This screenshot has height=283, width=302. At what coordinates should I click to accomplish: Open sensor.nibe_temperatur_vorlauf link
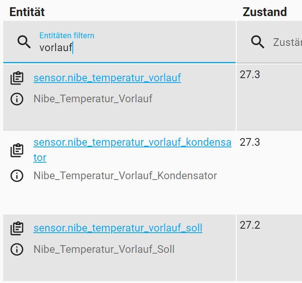(107, 78)
